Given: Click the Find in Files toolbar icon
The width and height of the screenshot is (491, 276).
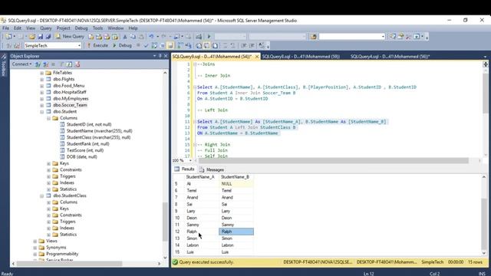Looking at the screenshot, I should [x=314, y=37].
